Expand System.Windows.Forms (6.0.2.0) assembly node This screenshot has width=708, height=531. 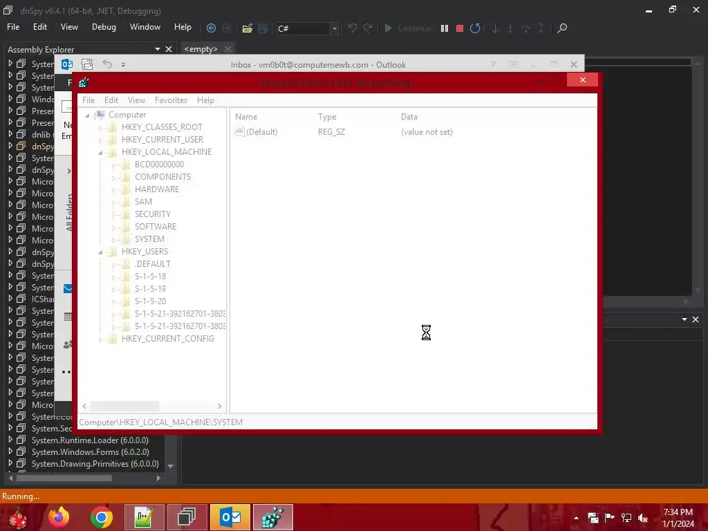(x=10, y=451)
